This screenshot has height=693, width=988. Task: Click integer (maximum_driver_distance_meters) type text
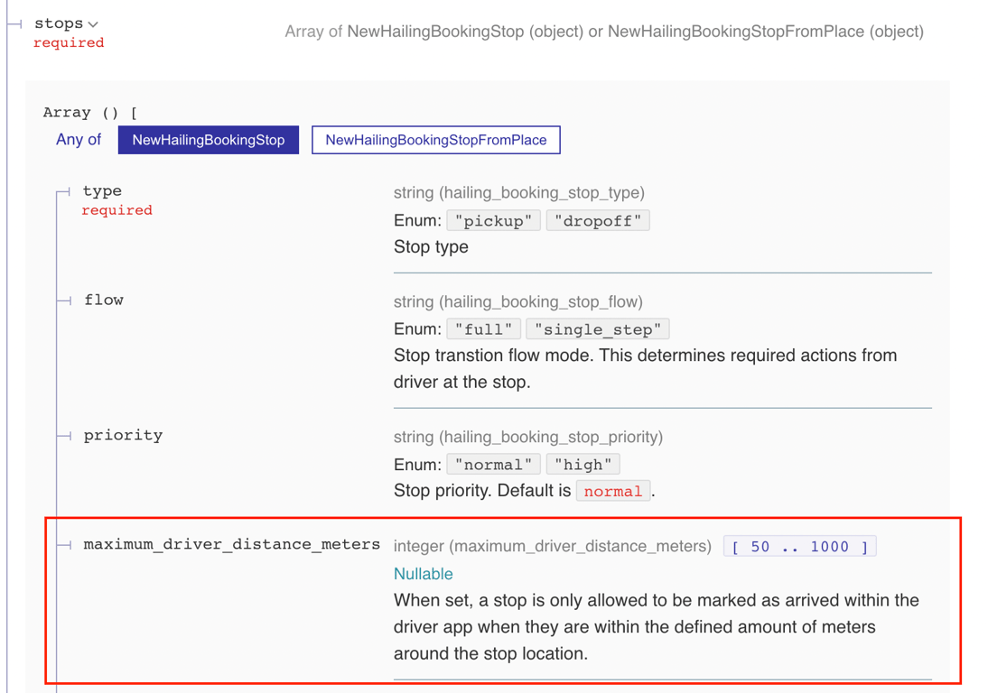[x=553, y=546]
